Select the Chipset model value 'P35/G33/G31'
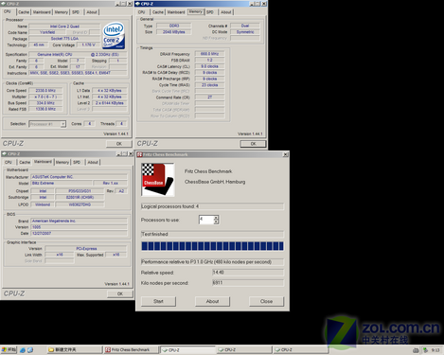Viewport: 444px width, 355px height. (80, 191)
